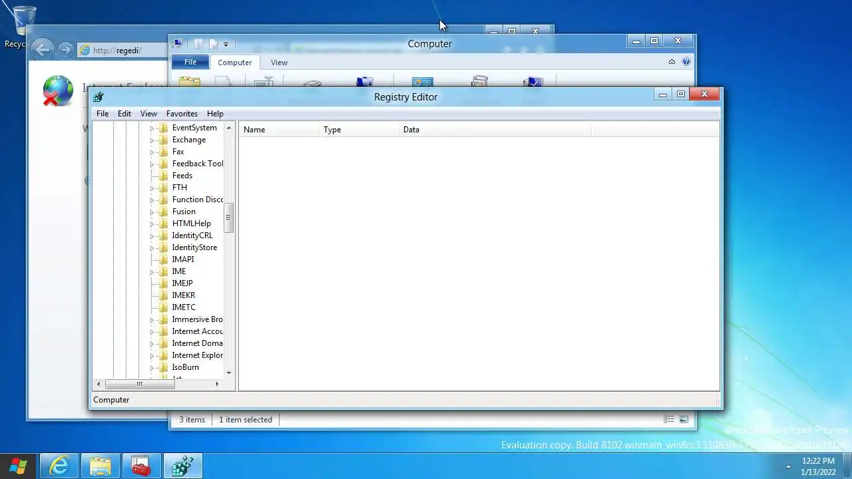
Task: Switch to details view in Computer window
Action: (668, 419)
